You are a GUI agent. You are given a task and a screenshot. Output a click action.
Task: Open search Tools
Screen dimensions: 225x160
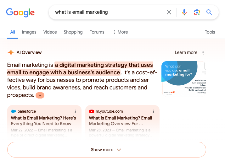pos(210,32)
